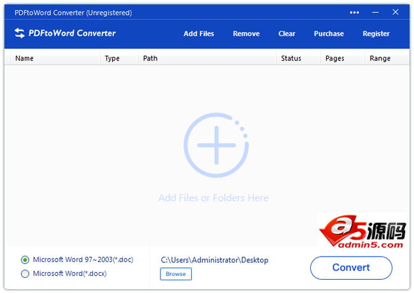Click Add Files in the toolbar
The image size is (414, 293).
pos(199,34)
